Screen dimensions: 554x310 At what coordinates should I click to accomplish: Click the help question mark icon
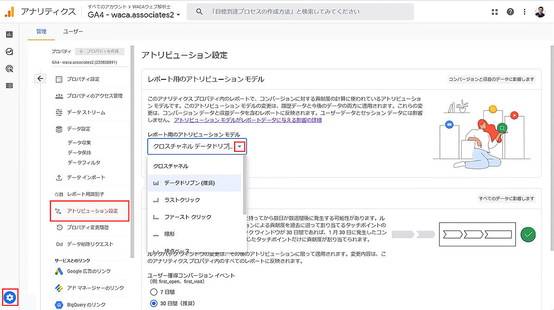pos(510,12)
